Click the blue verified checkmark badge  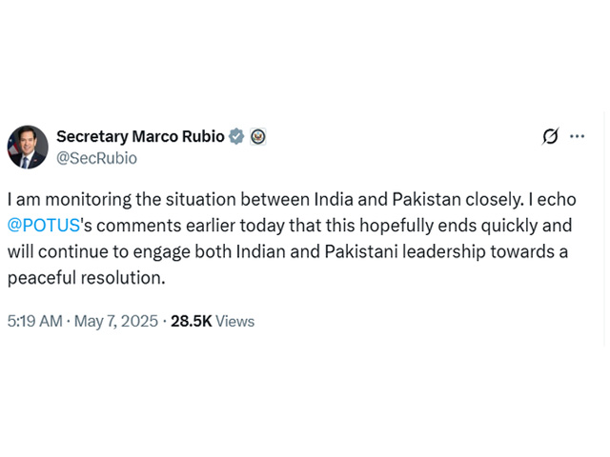click(x=236, y=136)
